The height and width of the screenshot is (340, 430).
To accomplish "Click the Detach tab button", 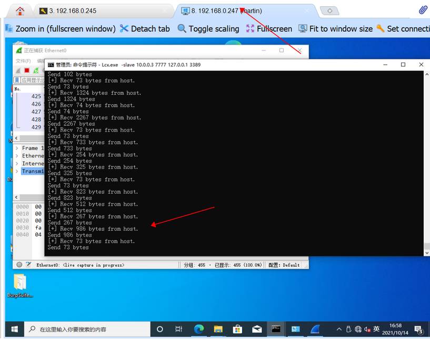I will click(145, 28).
